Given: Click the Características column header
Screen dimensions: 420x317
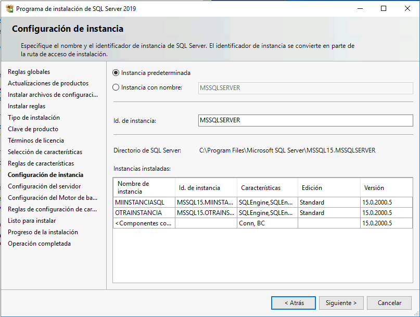Looking at the screenshot, I should click(268, 187).
